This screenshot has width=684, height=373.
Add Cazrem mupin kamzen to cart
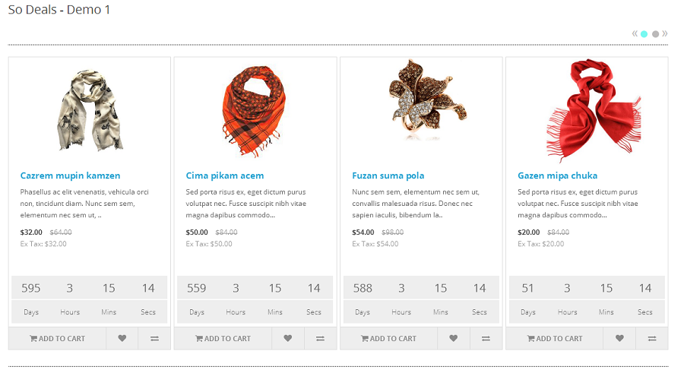coord(57,339)
